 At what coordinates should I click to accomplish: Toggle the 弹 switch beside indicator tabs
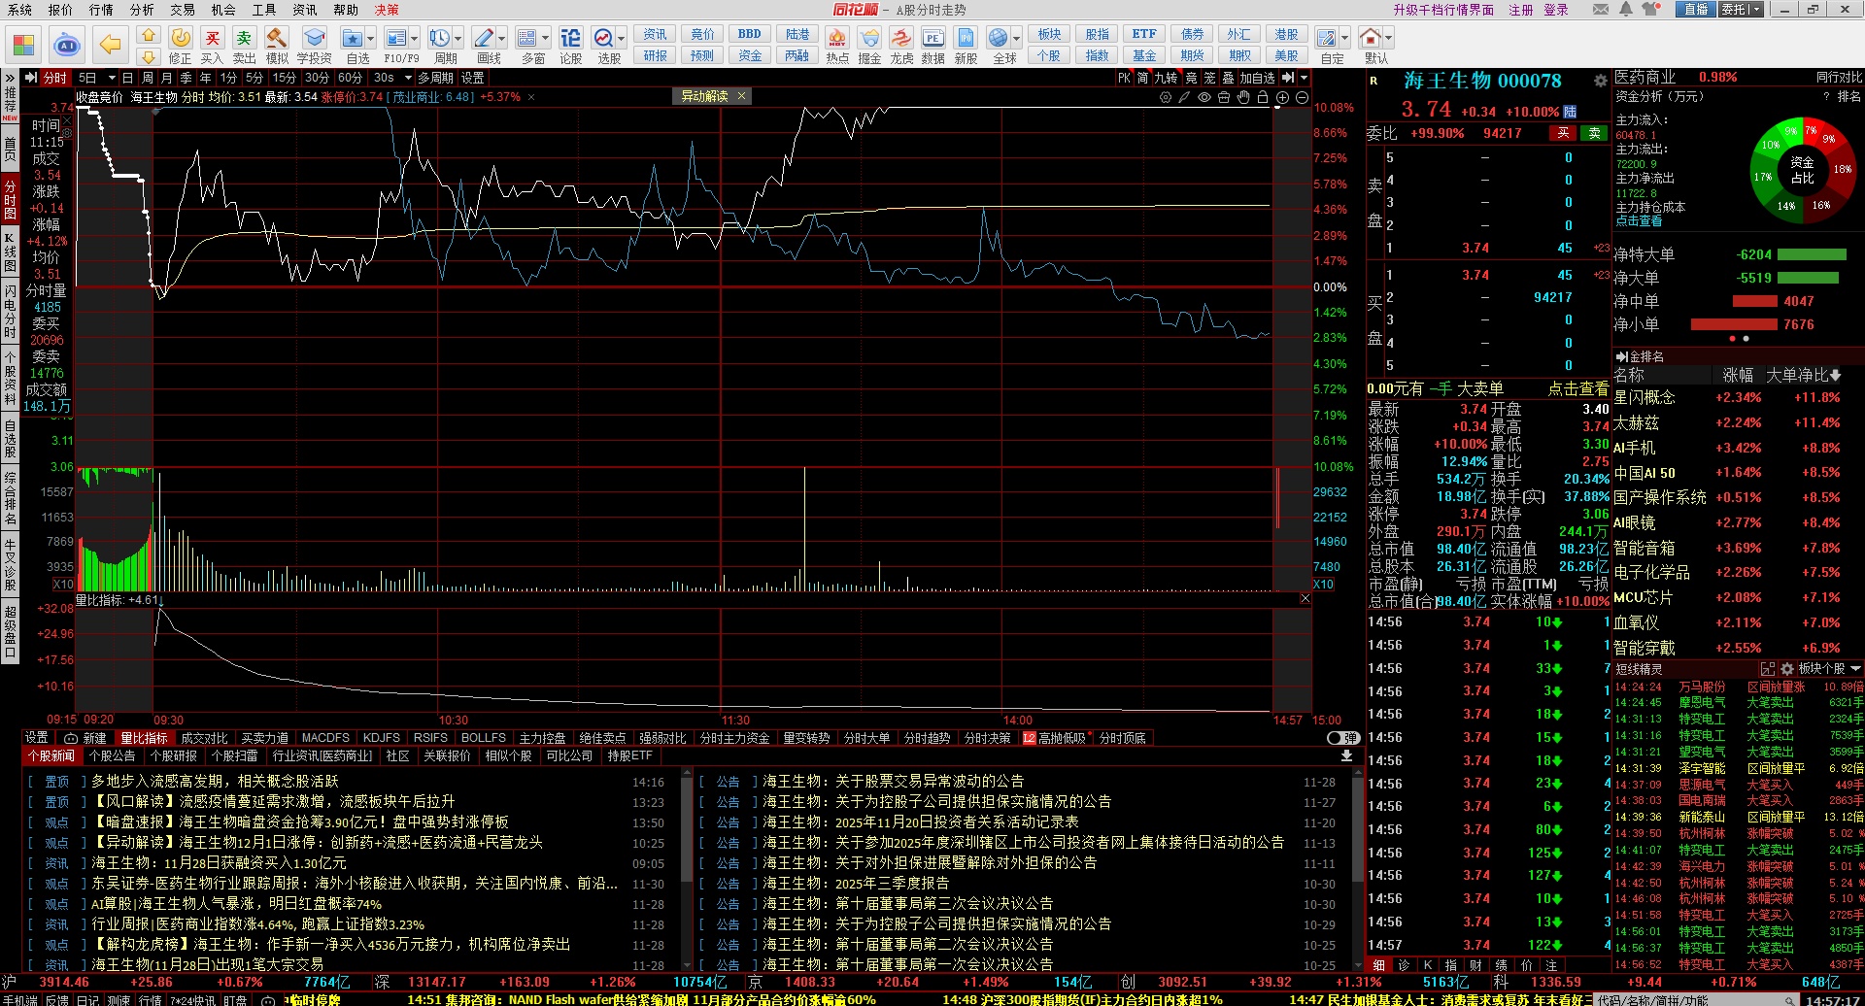coord(1342,738)
